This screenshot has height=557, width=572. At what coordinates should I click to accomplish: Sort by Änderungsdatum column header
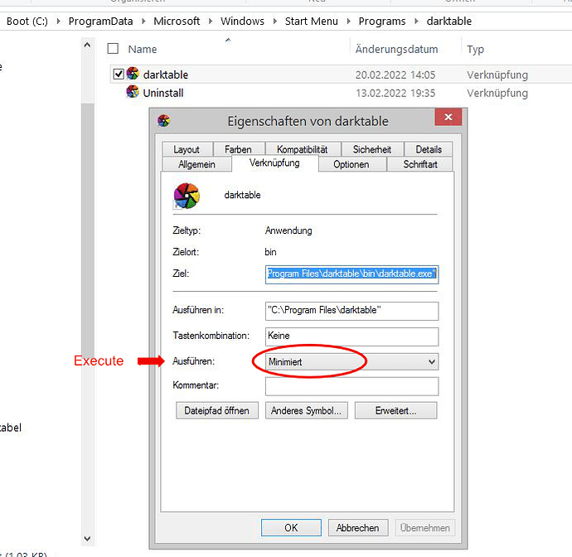pyautogui.click(x=396, y=49)
